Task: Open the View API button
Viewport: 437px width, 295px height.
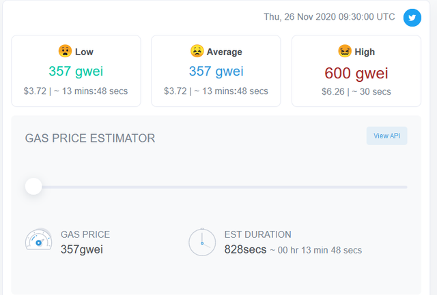Action: tap(387, 136)
